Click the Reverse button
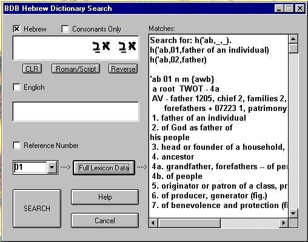 (x=123, y=69)
